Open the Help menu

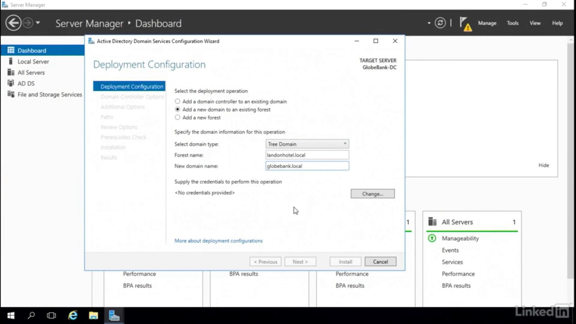tap(557, 23)
